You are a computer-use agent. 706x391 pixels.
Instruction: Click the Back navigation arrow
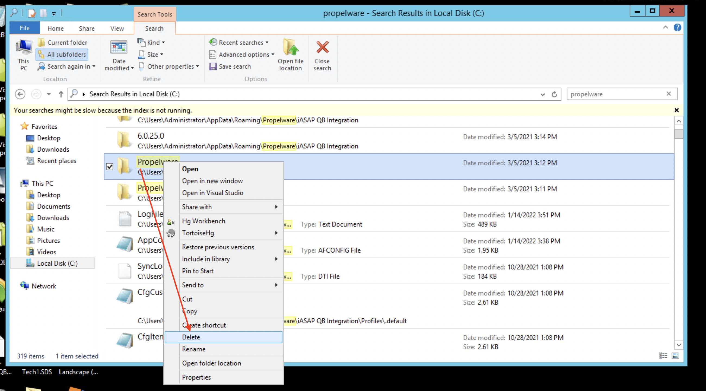20,94
